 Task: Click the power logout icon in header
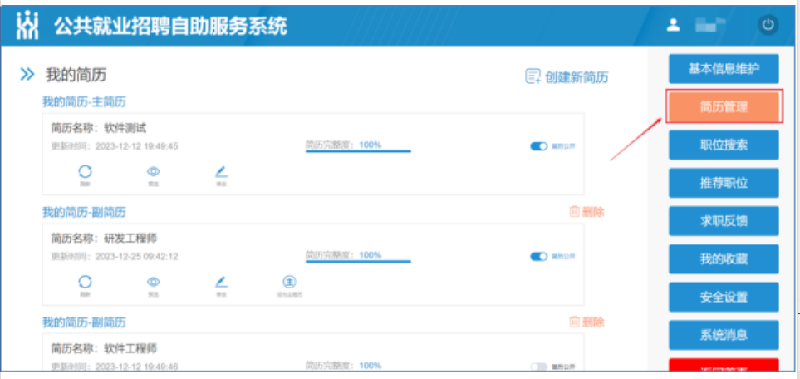[768, 25]
